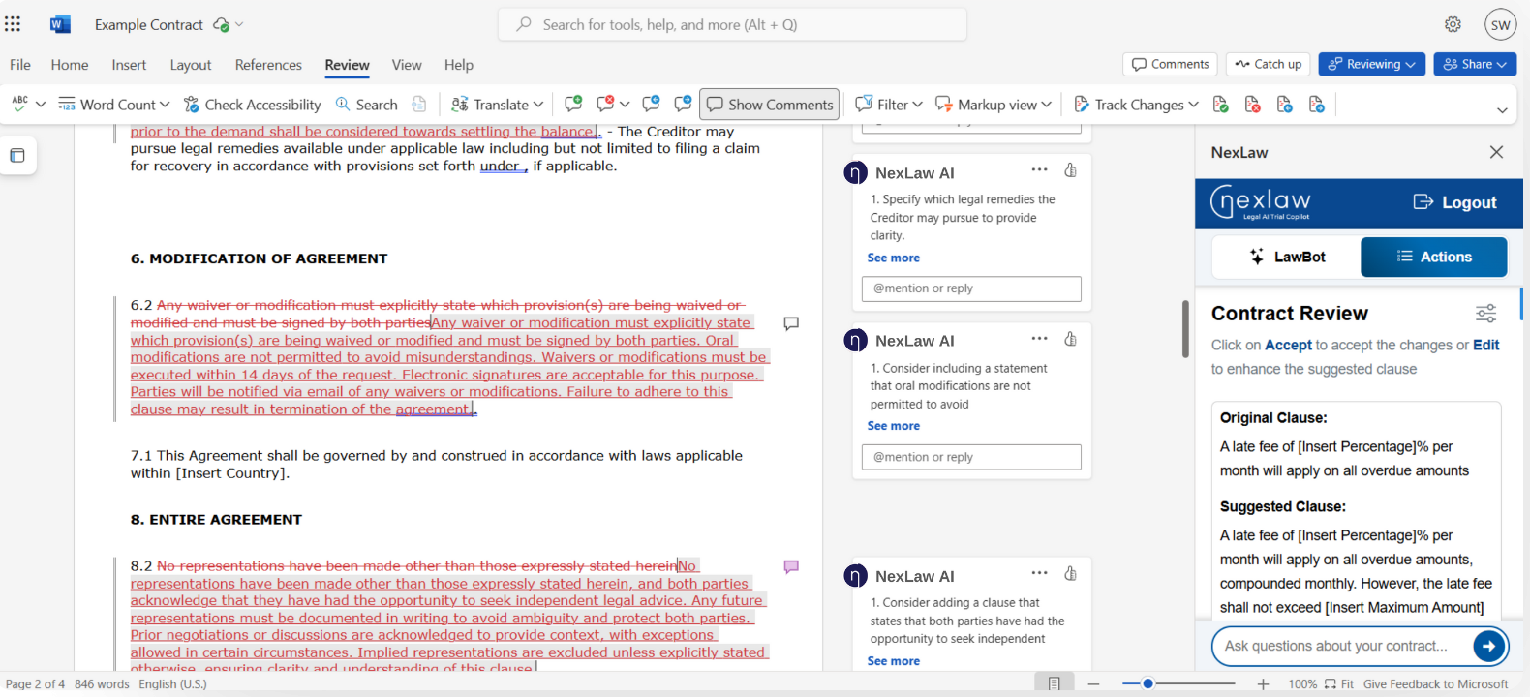Click Give Feedback to Microsoft
The image size is (1530, 697).
1436,683
